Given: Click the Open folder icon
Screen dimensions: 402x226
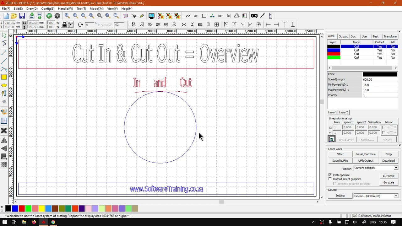Looking at the screenshot, I should 14,16.
